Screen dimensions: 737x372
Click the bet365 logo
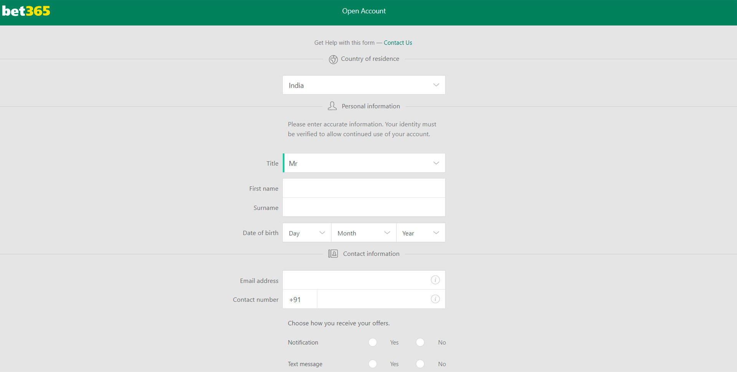pos(25,11)
